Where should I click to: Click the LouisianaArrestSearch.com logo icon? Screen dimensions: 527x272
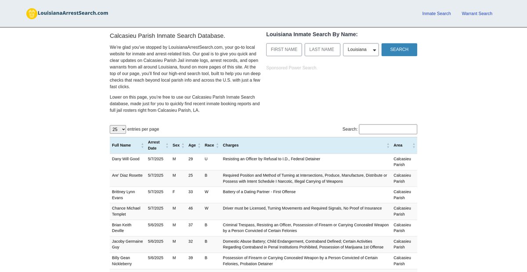click(x=32, y=14)
